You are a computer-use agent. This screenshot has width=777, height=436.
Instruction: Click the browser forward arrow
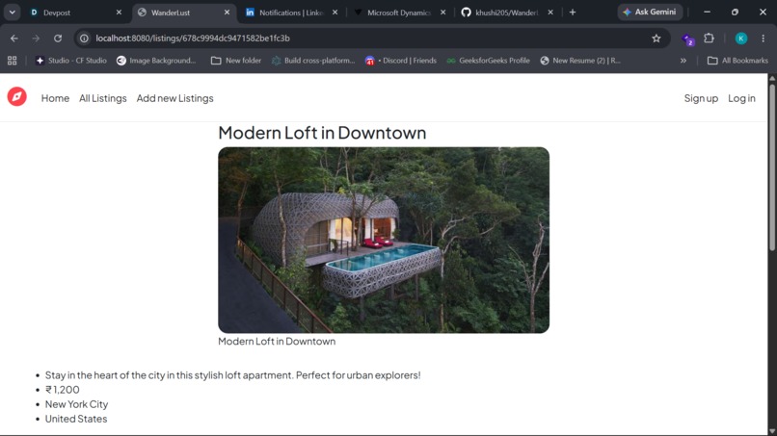point(36,38)
